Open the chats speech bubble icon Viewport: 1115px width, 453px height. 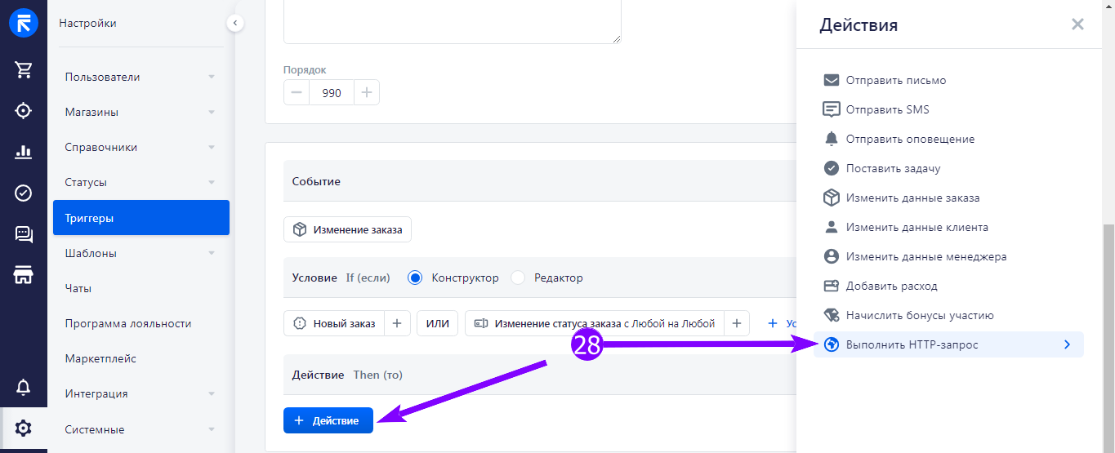click(23, 234)
